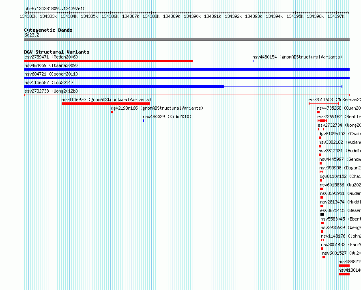Open the nsv955958 variant label
This screenshot has height=290, width=361.
[340, 168]
